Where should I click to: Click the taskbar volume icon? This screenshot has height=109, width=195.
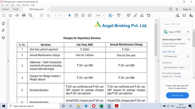point(168,106)
